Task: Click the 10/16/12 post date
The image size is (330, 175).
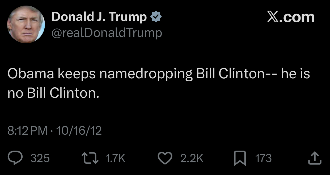Action: tap(79, 131)
